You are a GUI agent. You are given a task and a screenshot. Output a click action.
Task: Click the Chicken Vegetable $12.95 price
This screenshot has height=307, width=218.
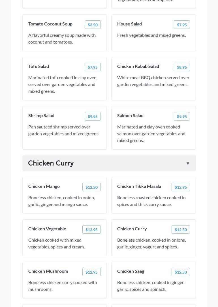coord(91,230)
